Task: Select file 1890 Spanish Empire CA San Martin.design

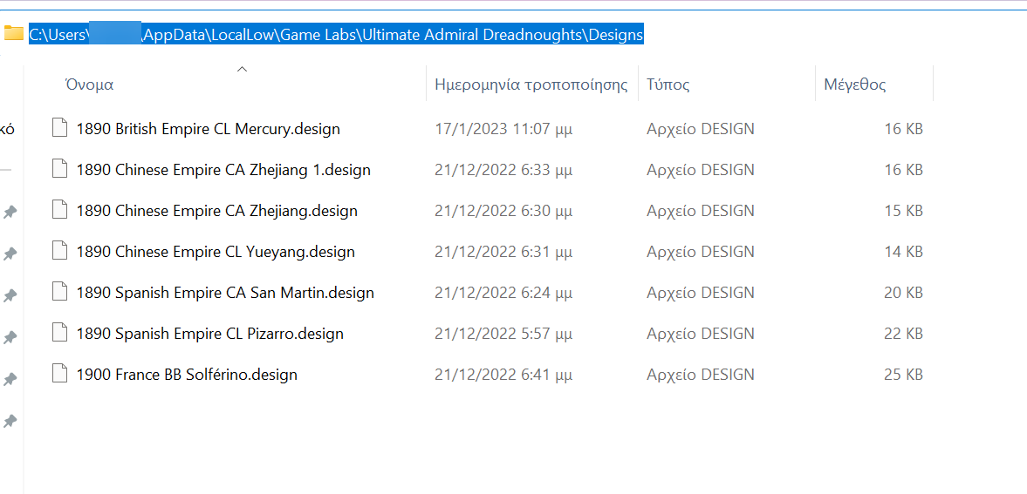Action: tap(225, 293)
